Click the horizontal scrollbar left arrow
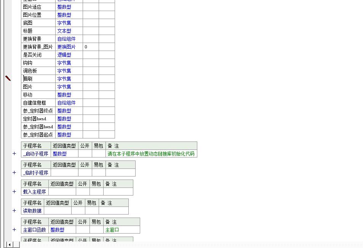The image size is (363, 248). click(x=10, y=245)
